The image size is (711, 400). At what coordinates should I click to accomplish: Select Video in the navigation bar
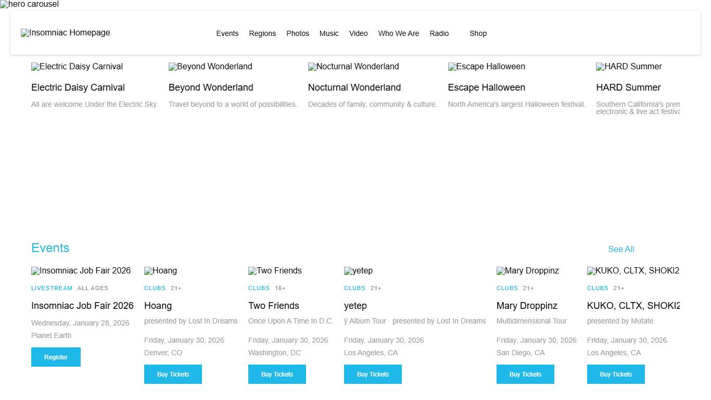pyautogui.click(x=358, y=33)
